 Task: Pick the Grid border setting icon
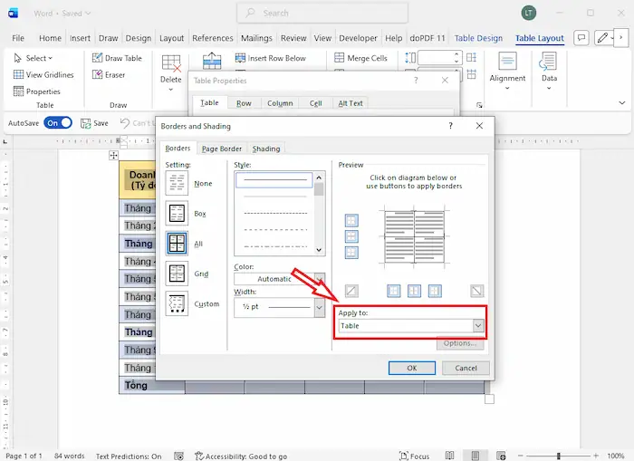(x=178, y=273)
